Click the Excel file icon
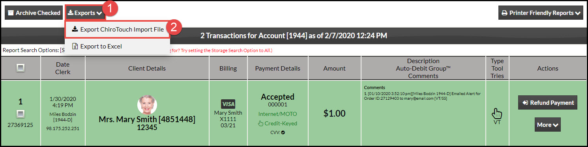The image size is (588, 147). (x=75, y=47)
